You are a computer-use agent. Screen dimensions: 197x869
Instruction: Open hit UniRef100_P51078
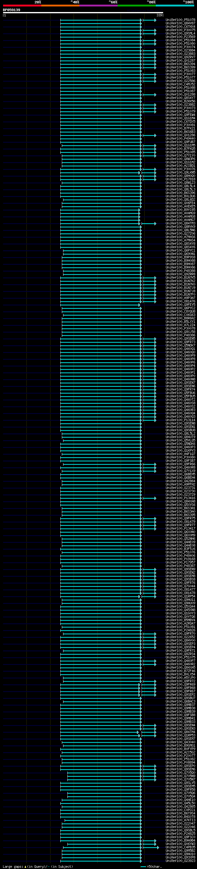[180, 20]
